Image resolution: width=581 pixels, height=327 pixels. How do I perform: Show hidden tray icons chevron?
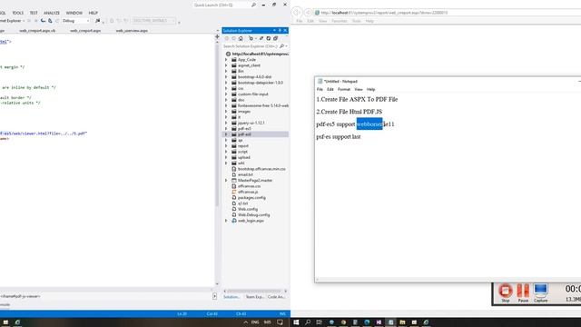point(246,322)
